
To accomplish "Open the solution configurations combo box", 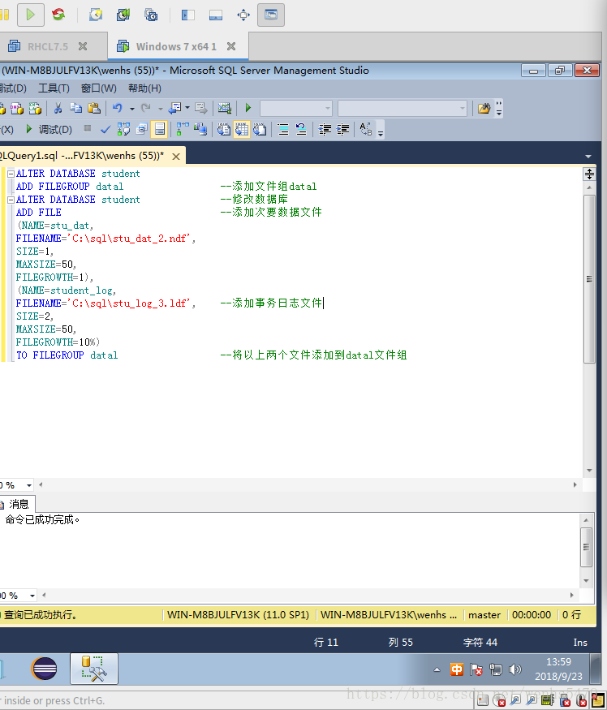I will coord(296,108).
